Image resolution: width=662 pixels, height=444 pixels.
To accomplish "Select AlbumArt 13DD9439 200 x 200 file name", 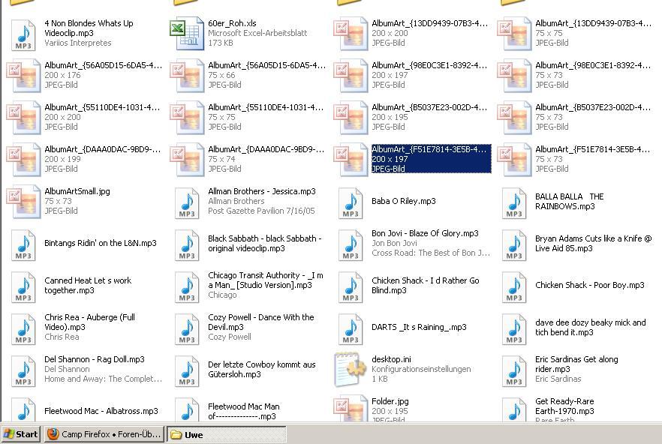I will [x=430, y=23].
